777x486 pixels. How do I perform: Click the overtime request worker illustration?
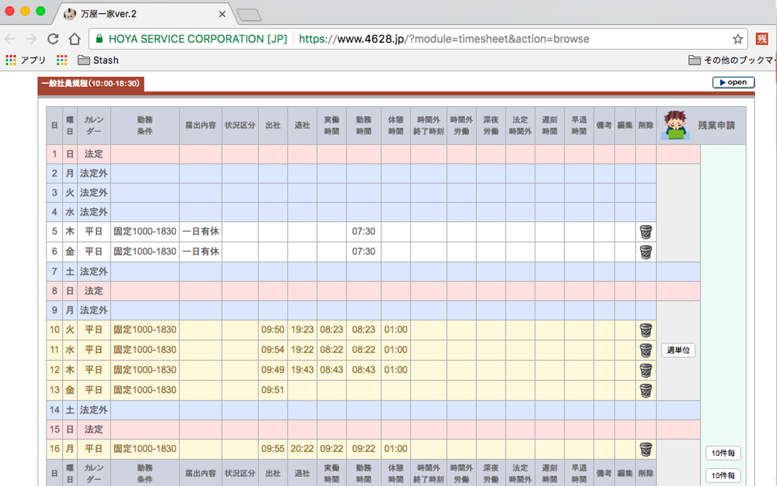tap(676, 125)
